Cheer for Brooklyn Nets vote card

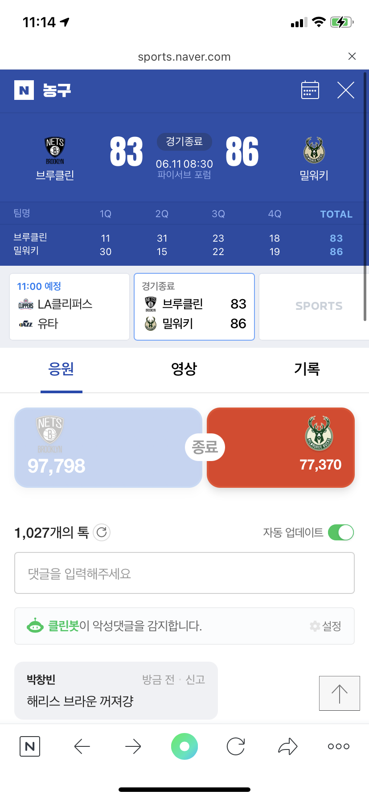(108, 447)
